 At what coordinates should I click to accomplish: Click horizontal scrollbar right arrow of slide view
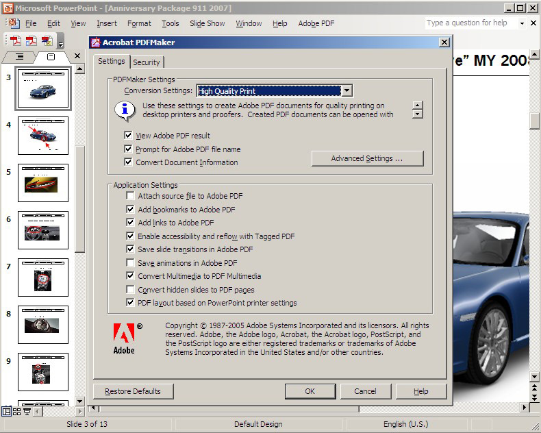(x=524, y=408)
